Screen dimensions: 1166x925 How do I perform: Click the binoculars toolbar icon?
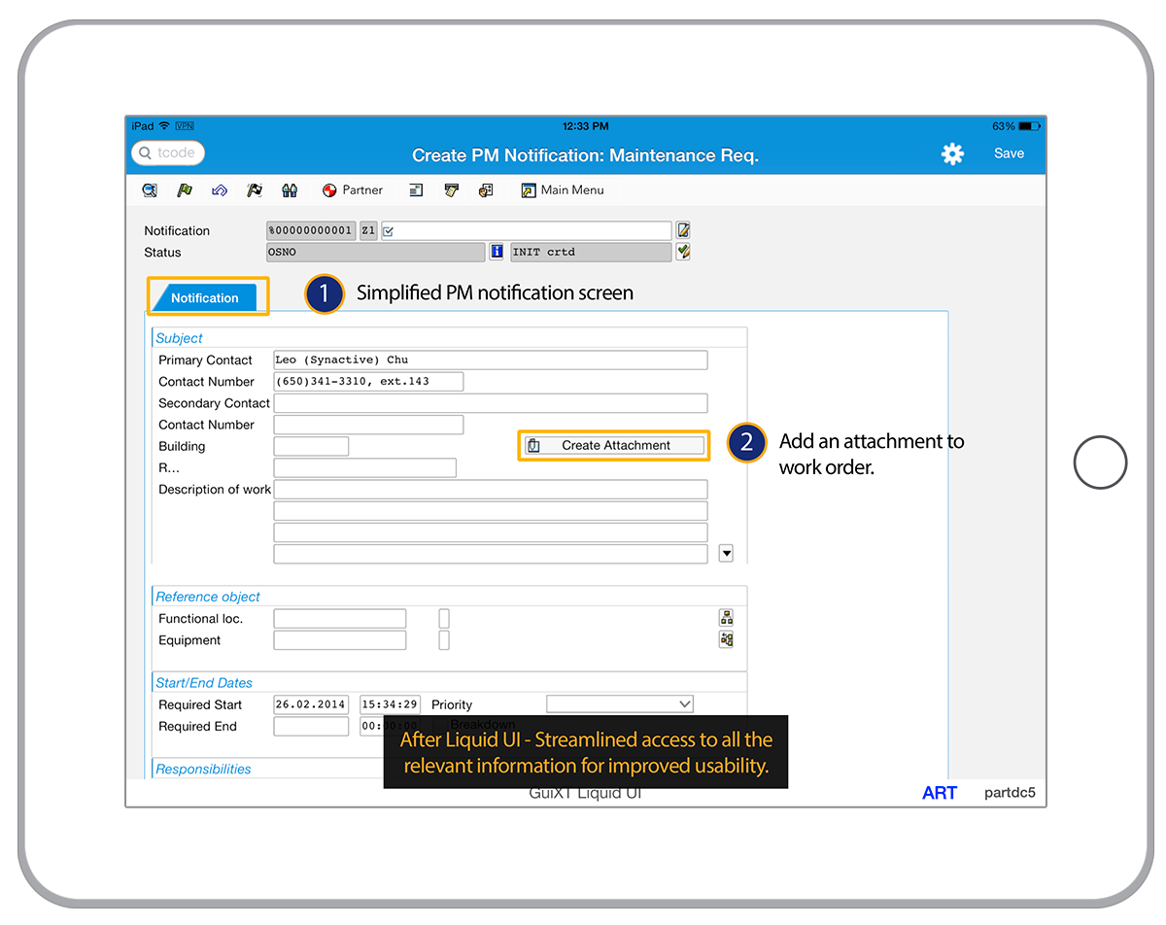tap(290, 190)
